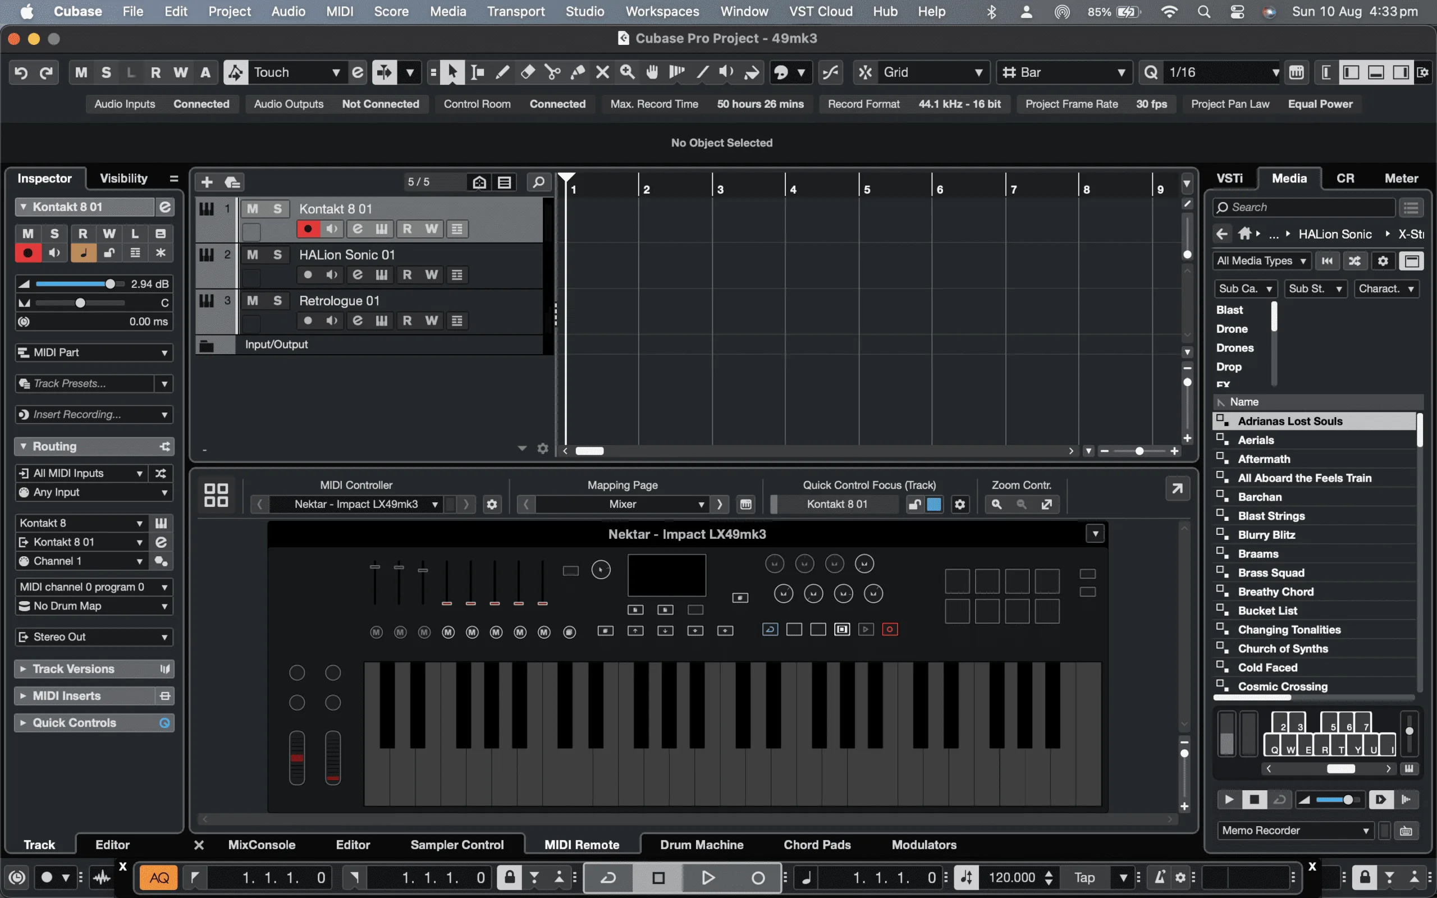Open track search magnifier in track list
The width and height of the screenshot is (1437, 898).
coord(538,182)
